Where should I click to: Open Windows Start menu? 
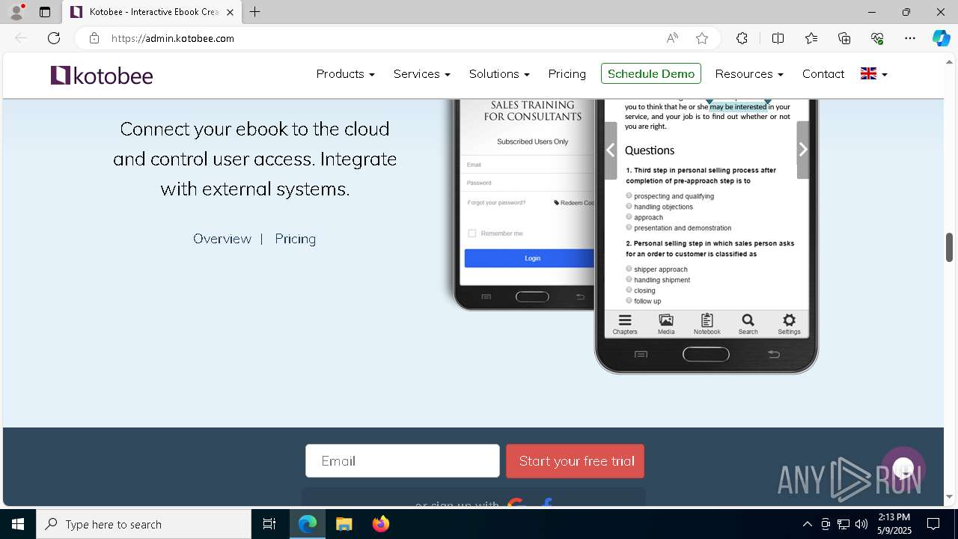(18, 524)
